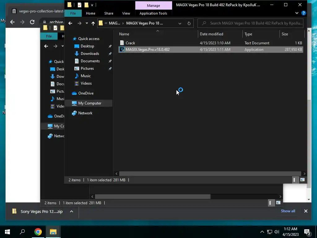Open the File tab in front Explorer
This screenshot has height=238, width=317.
(73, 13)
